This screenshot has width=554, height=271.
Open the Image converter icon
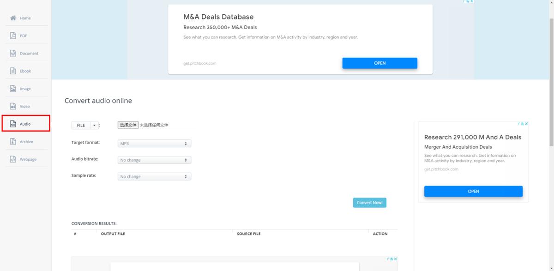(13, 89)
